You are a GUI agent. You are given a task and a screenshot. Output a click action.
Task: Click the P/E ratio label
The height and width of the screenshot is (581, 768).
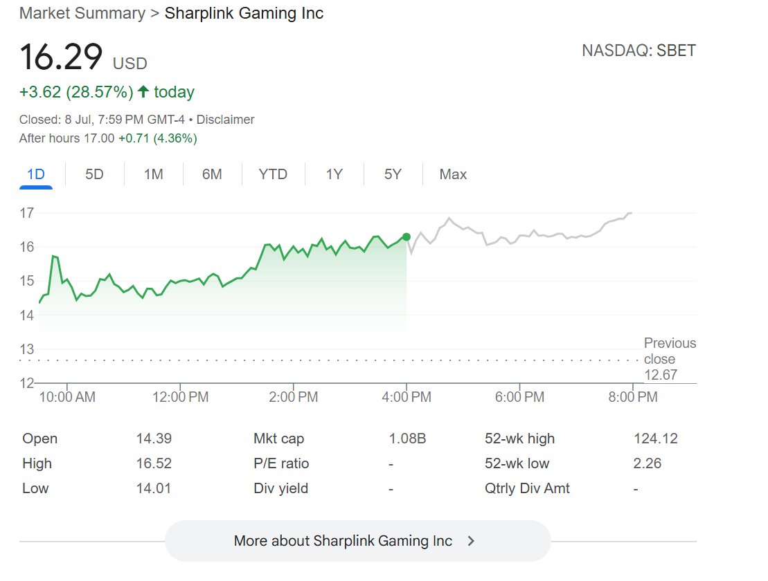281,463
